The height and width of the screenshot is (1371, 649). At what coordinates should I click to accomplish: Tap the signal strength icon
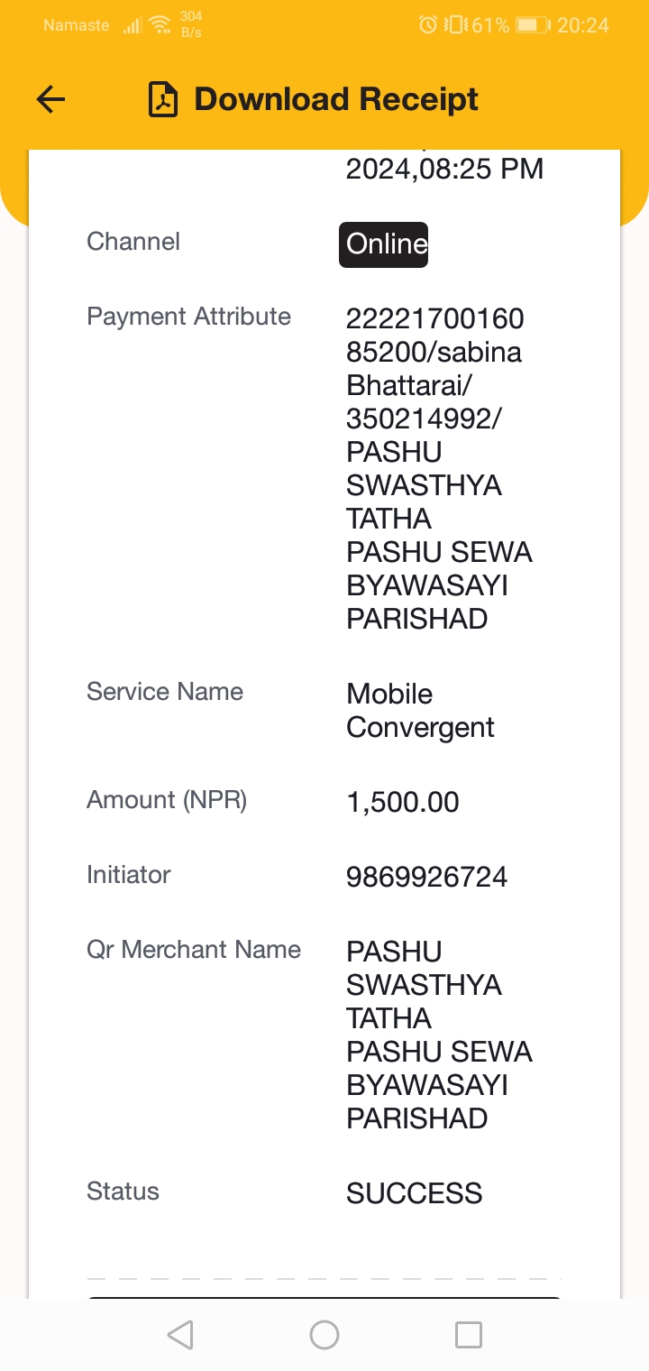point(133,25)
